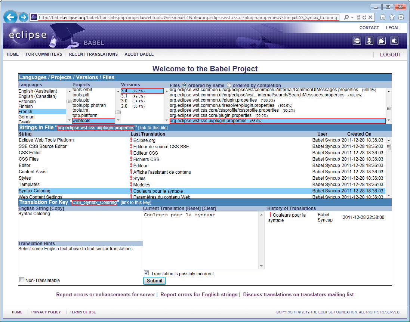
Task: Open 'Report errors for English strings' link
Action: coord(199,295)
